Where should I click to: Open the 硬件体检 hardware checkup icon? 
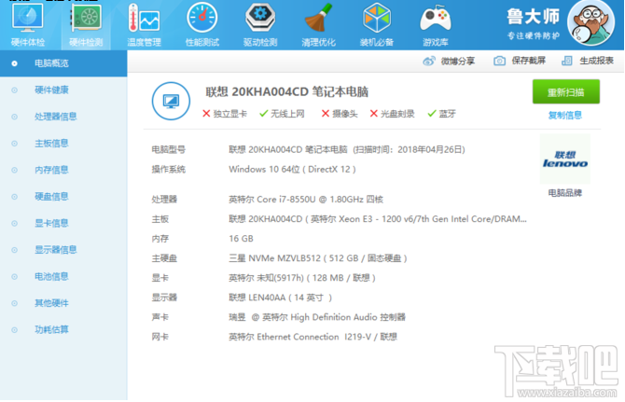(27, 24)
